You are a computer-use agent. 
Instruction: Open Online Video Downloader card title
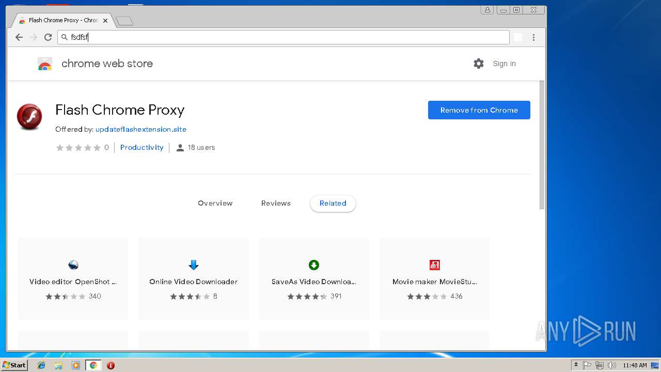point(194,282)
